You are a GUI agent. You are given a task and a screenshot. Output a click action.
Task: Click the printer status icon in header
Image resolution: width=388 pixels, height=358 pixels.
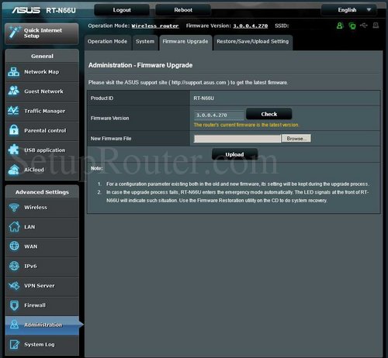point(376,26)
